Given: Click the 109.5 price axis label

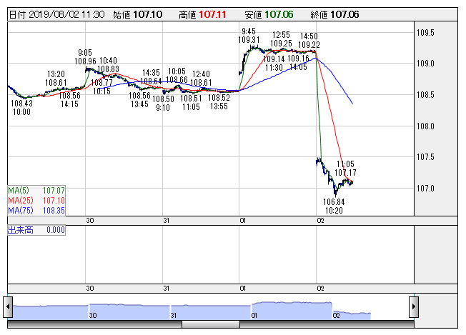Looking at the screenshot, I should [x=425, y=33].
